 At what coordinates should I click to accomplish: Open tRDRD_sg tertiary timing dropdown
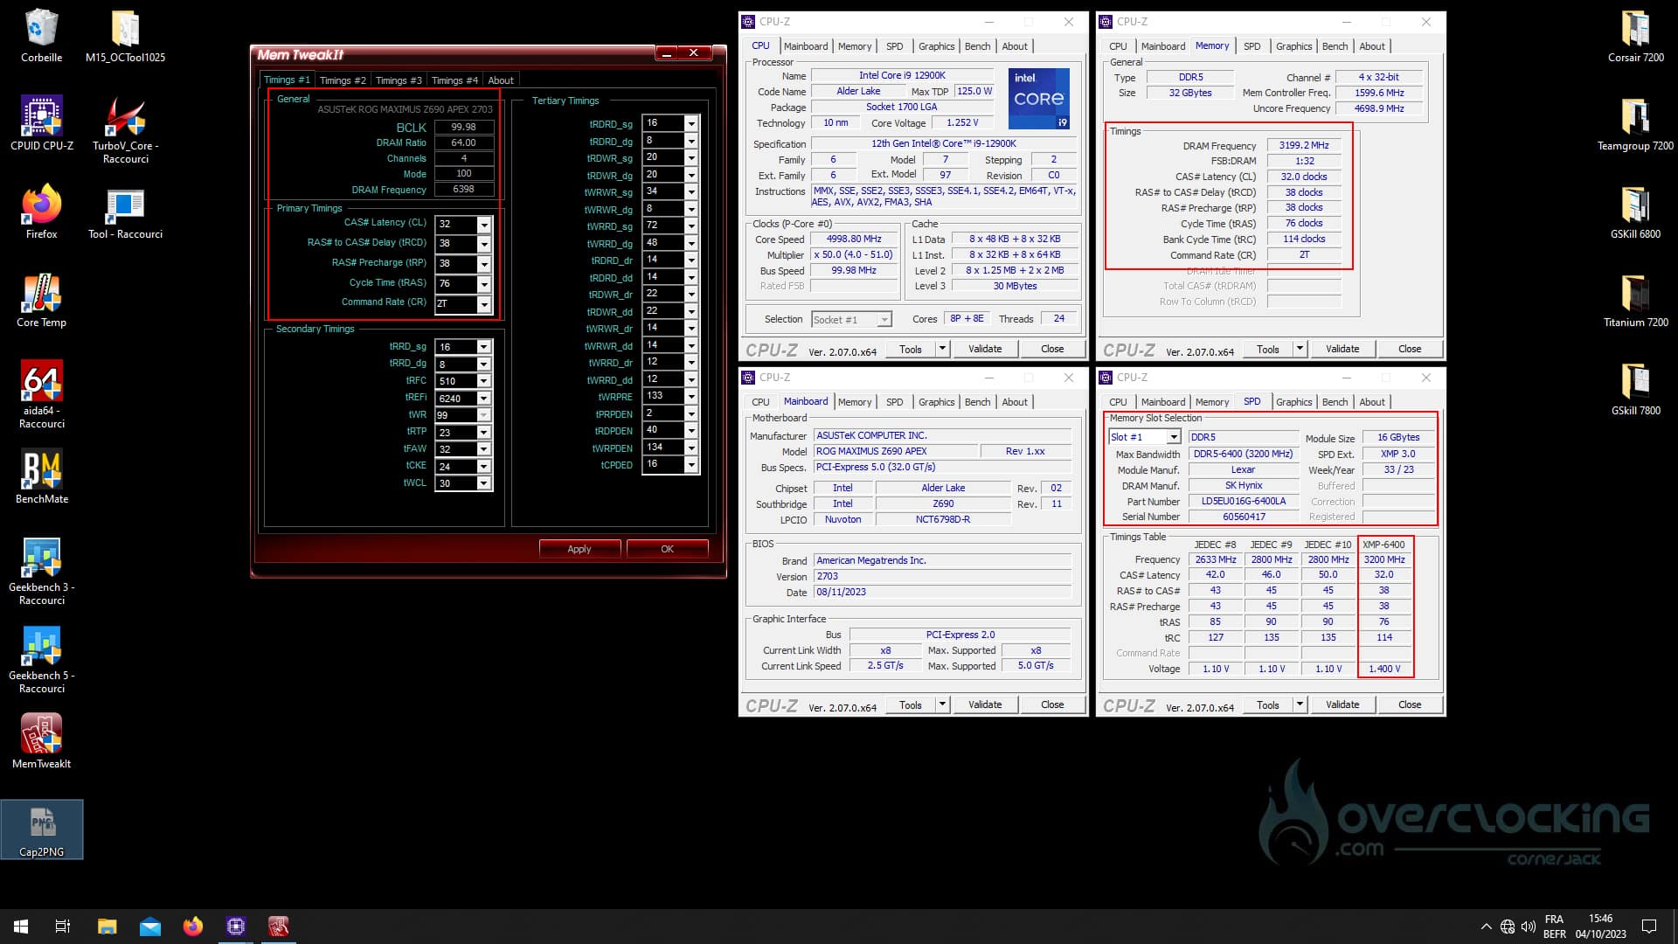click(x=691, y=123)
